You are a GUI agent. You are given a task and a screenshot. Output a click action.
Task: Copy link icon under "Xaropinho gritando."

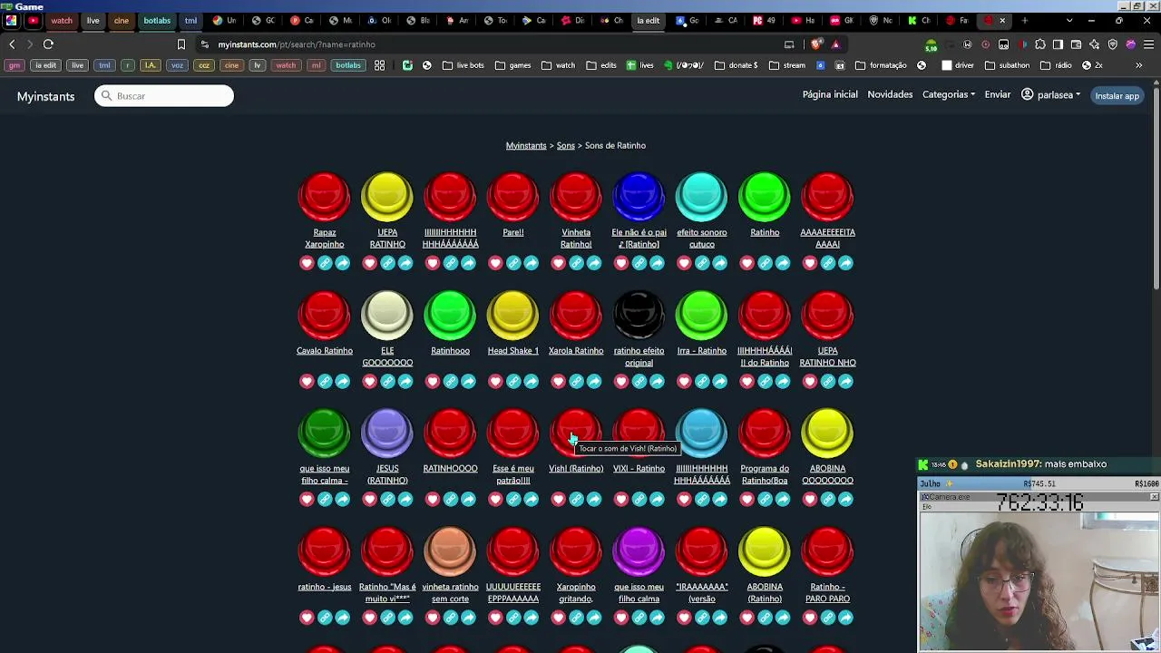[576, 618]
